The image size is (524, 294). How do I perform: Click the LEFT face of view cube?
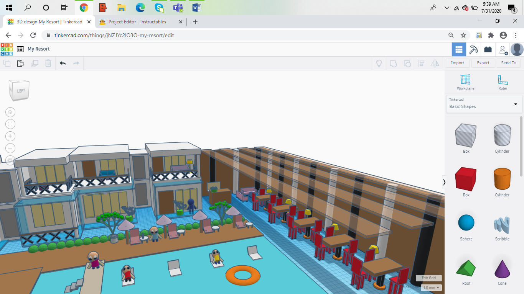pos(21,91)
